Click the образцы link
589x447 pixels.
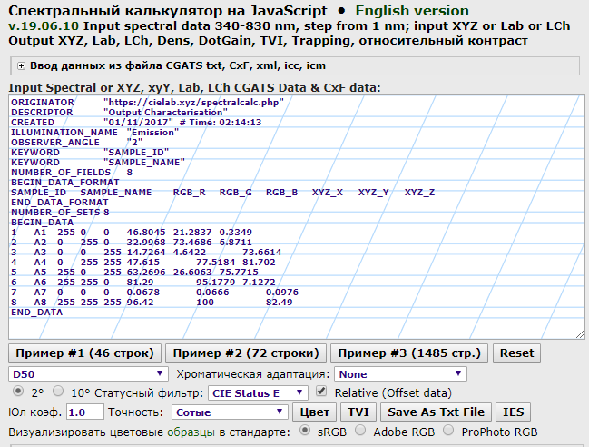click(191, 432)
